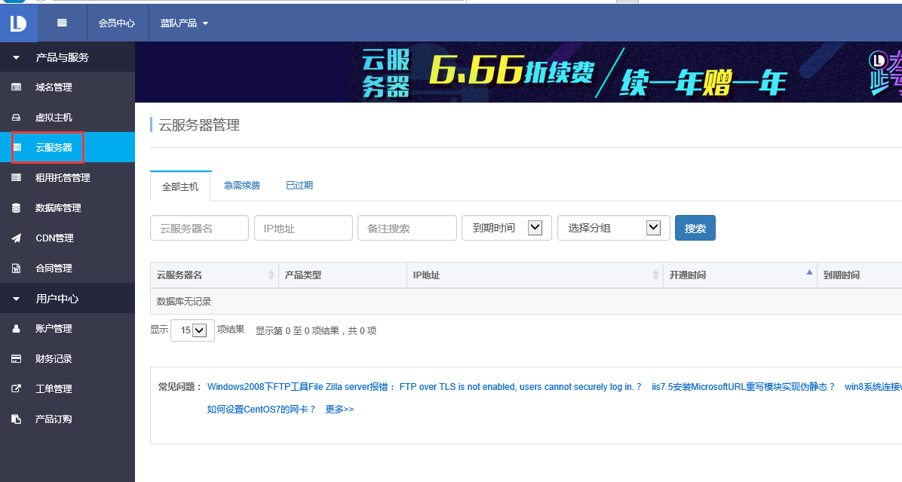Open the 到期时间 dropdown
The image size is (902, 482).
(x=506, y=227)
